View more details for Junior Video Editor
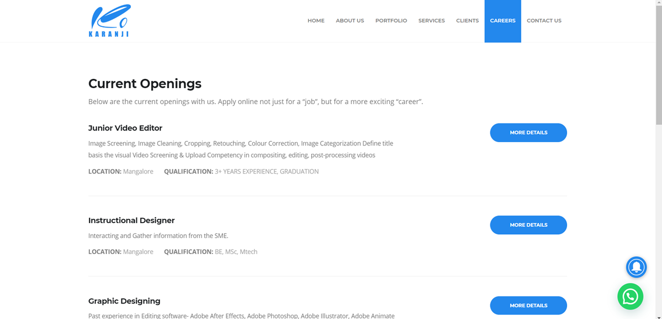The image size is (662, 319). coord(528,133)
